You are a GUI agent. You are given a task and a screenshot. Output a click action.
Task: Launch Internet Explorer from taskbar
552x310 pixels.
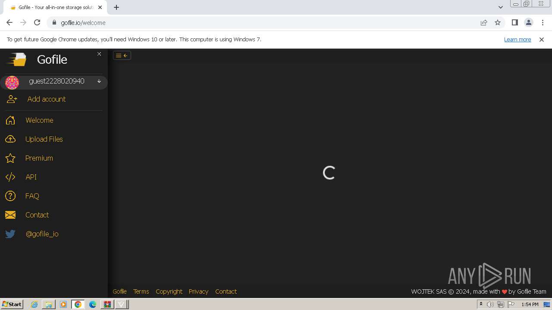[34, 304]
